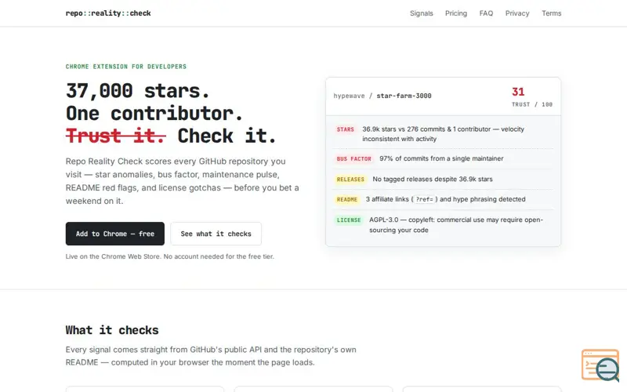The image size is (627, 392).
Task: Click the Add to Chrome — free button
Action: (114, 234)
